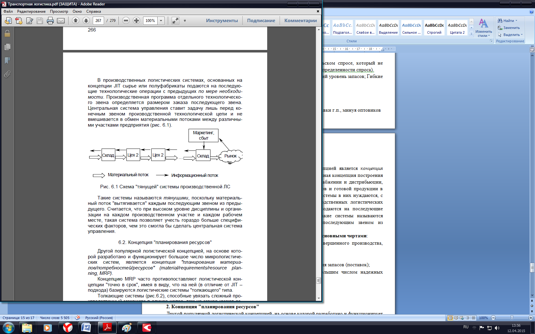The height and width of the screenshot is (334, 535).
Task: Switch Word to Draft view
Action: click(474, 318)
